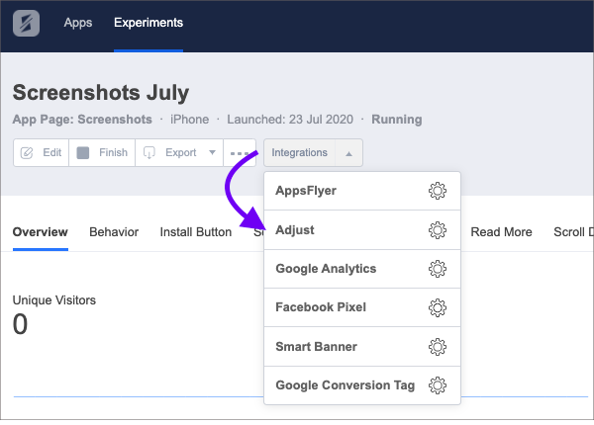Viewport: 594px width, 425px height.
Task: Click the Finish button label
Action: (113, 153)
